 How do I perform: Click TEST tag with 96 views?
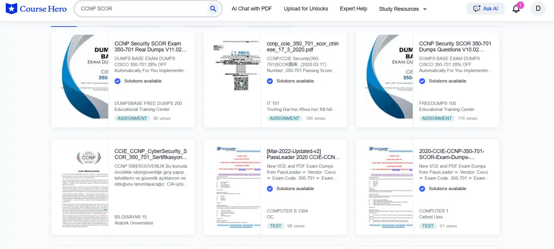(276, 226)
